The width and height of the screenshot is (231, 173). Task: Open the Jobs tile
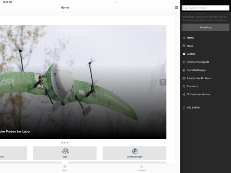pyautogui.click(x=65, y=153)
